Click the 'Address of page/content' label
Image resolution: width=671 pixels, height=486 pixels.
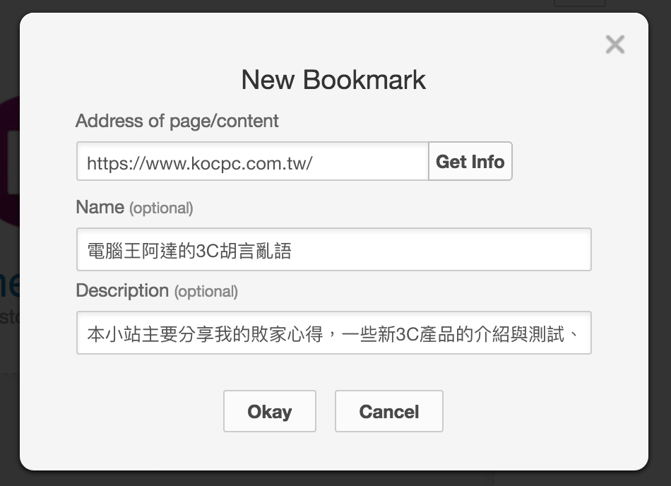pos(177,121)
